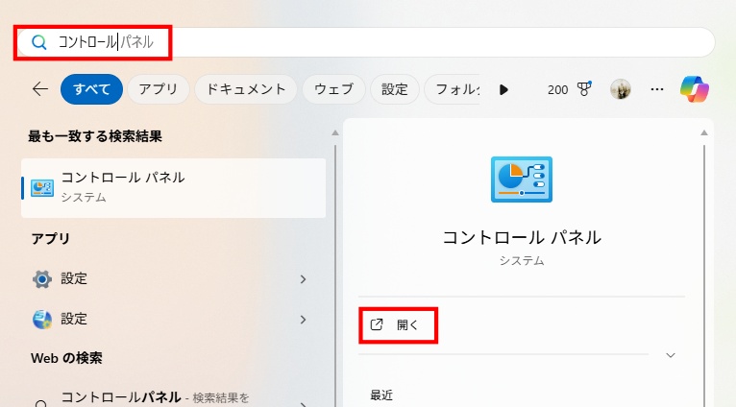Expand the first 設定 result chevron
736x407 pixels.
coord(303,279)
